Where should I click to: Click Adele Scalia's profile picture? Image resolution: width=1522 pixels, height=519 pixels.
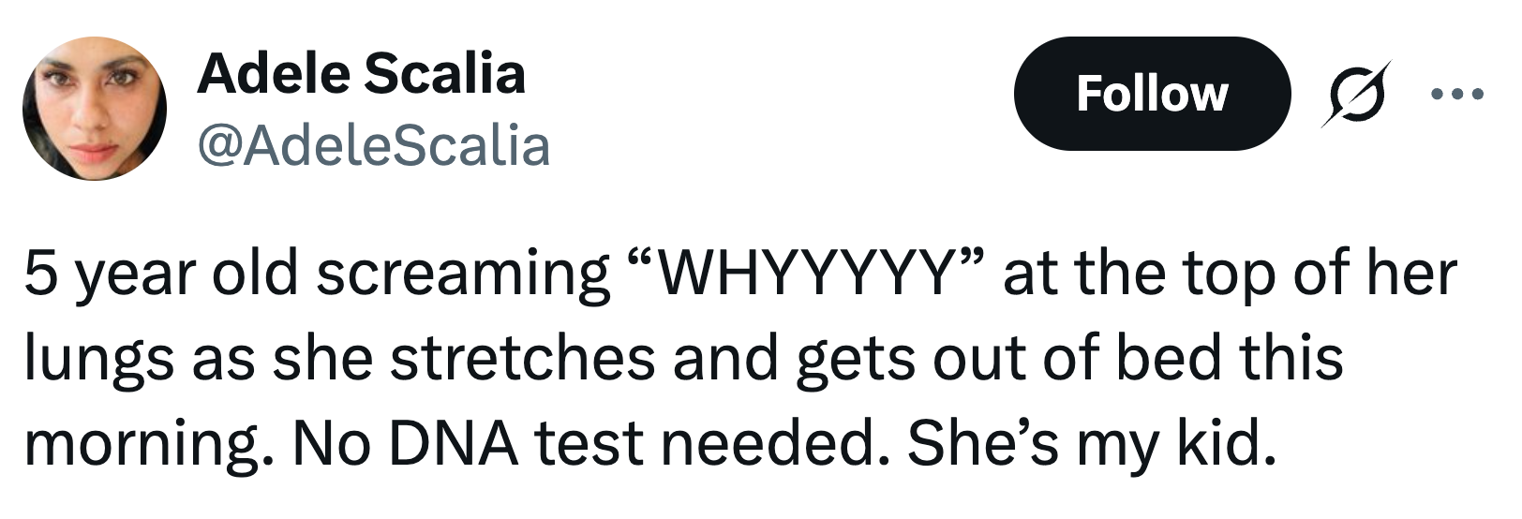tap(95, 109)
